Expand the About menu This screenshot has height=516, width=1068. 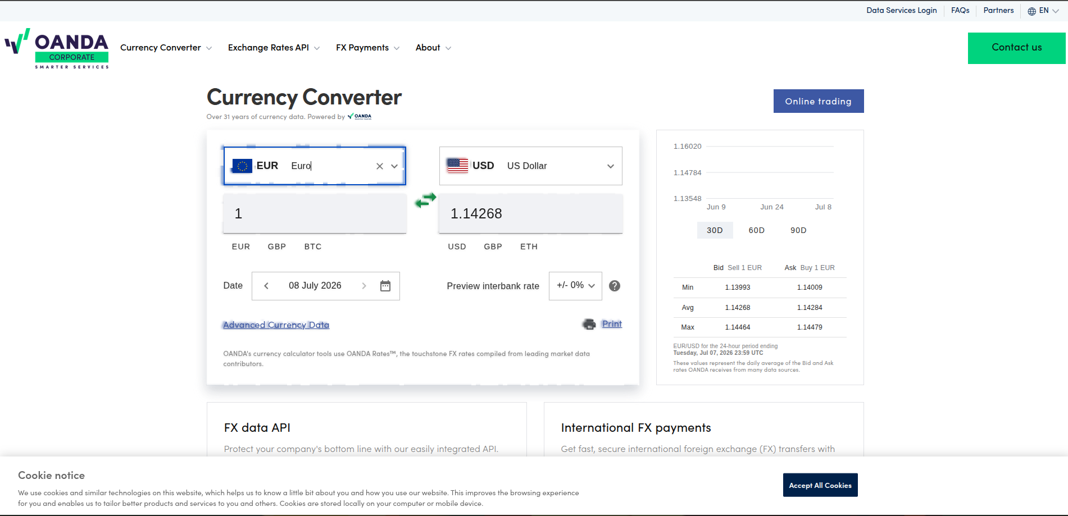[x=433, y=48]
